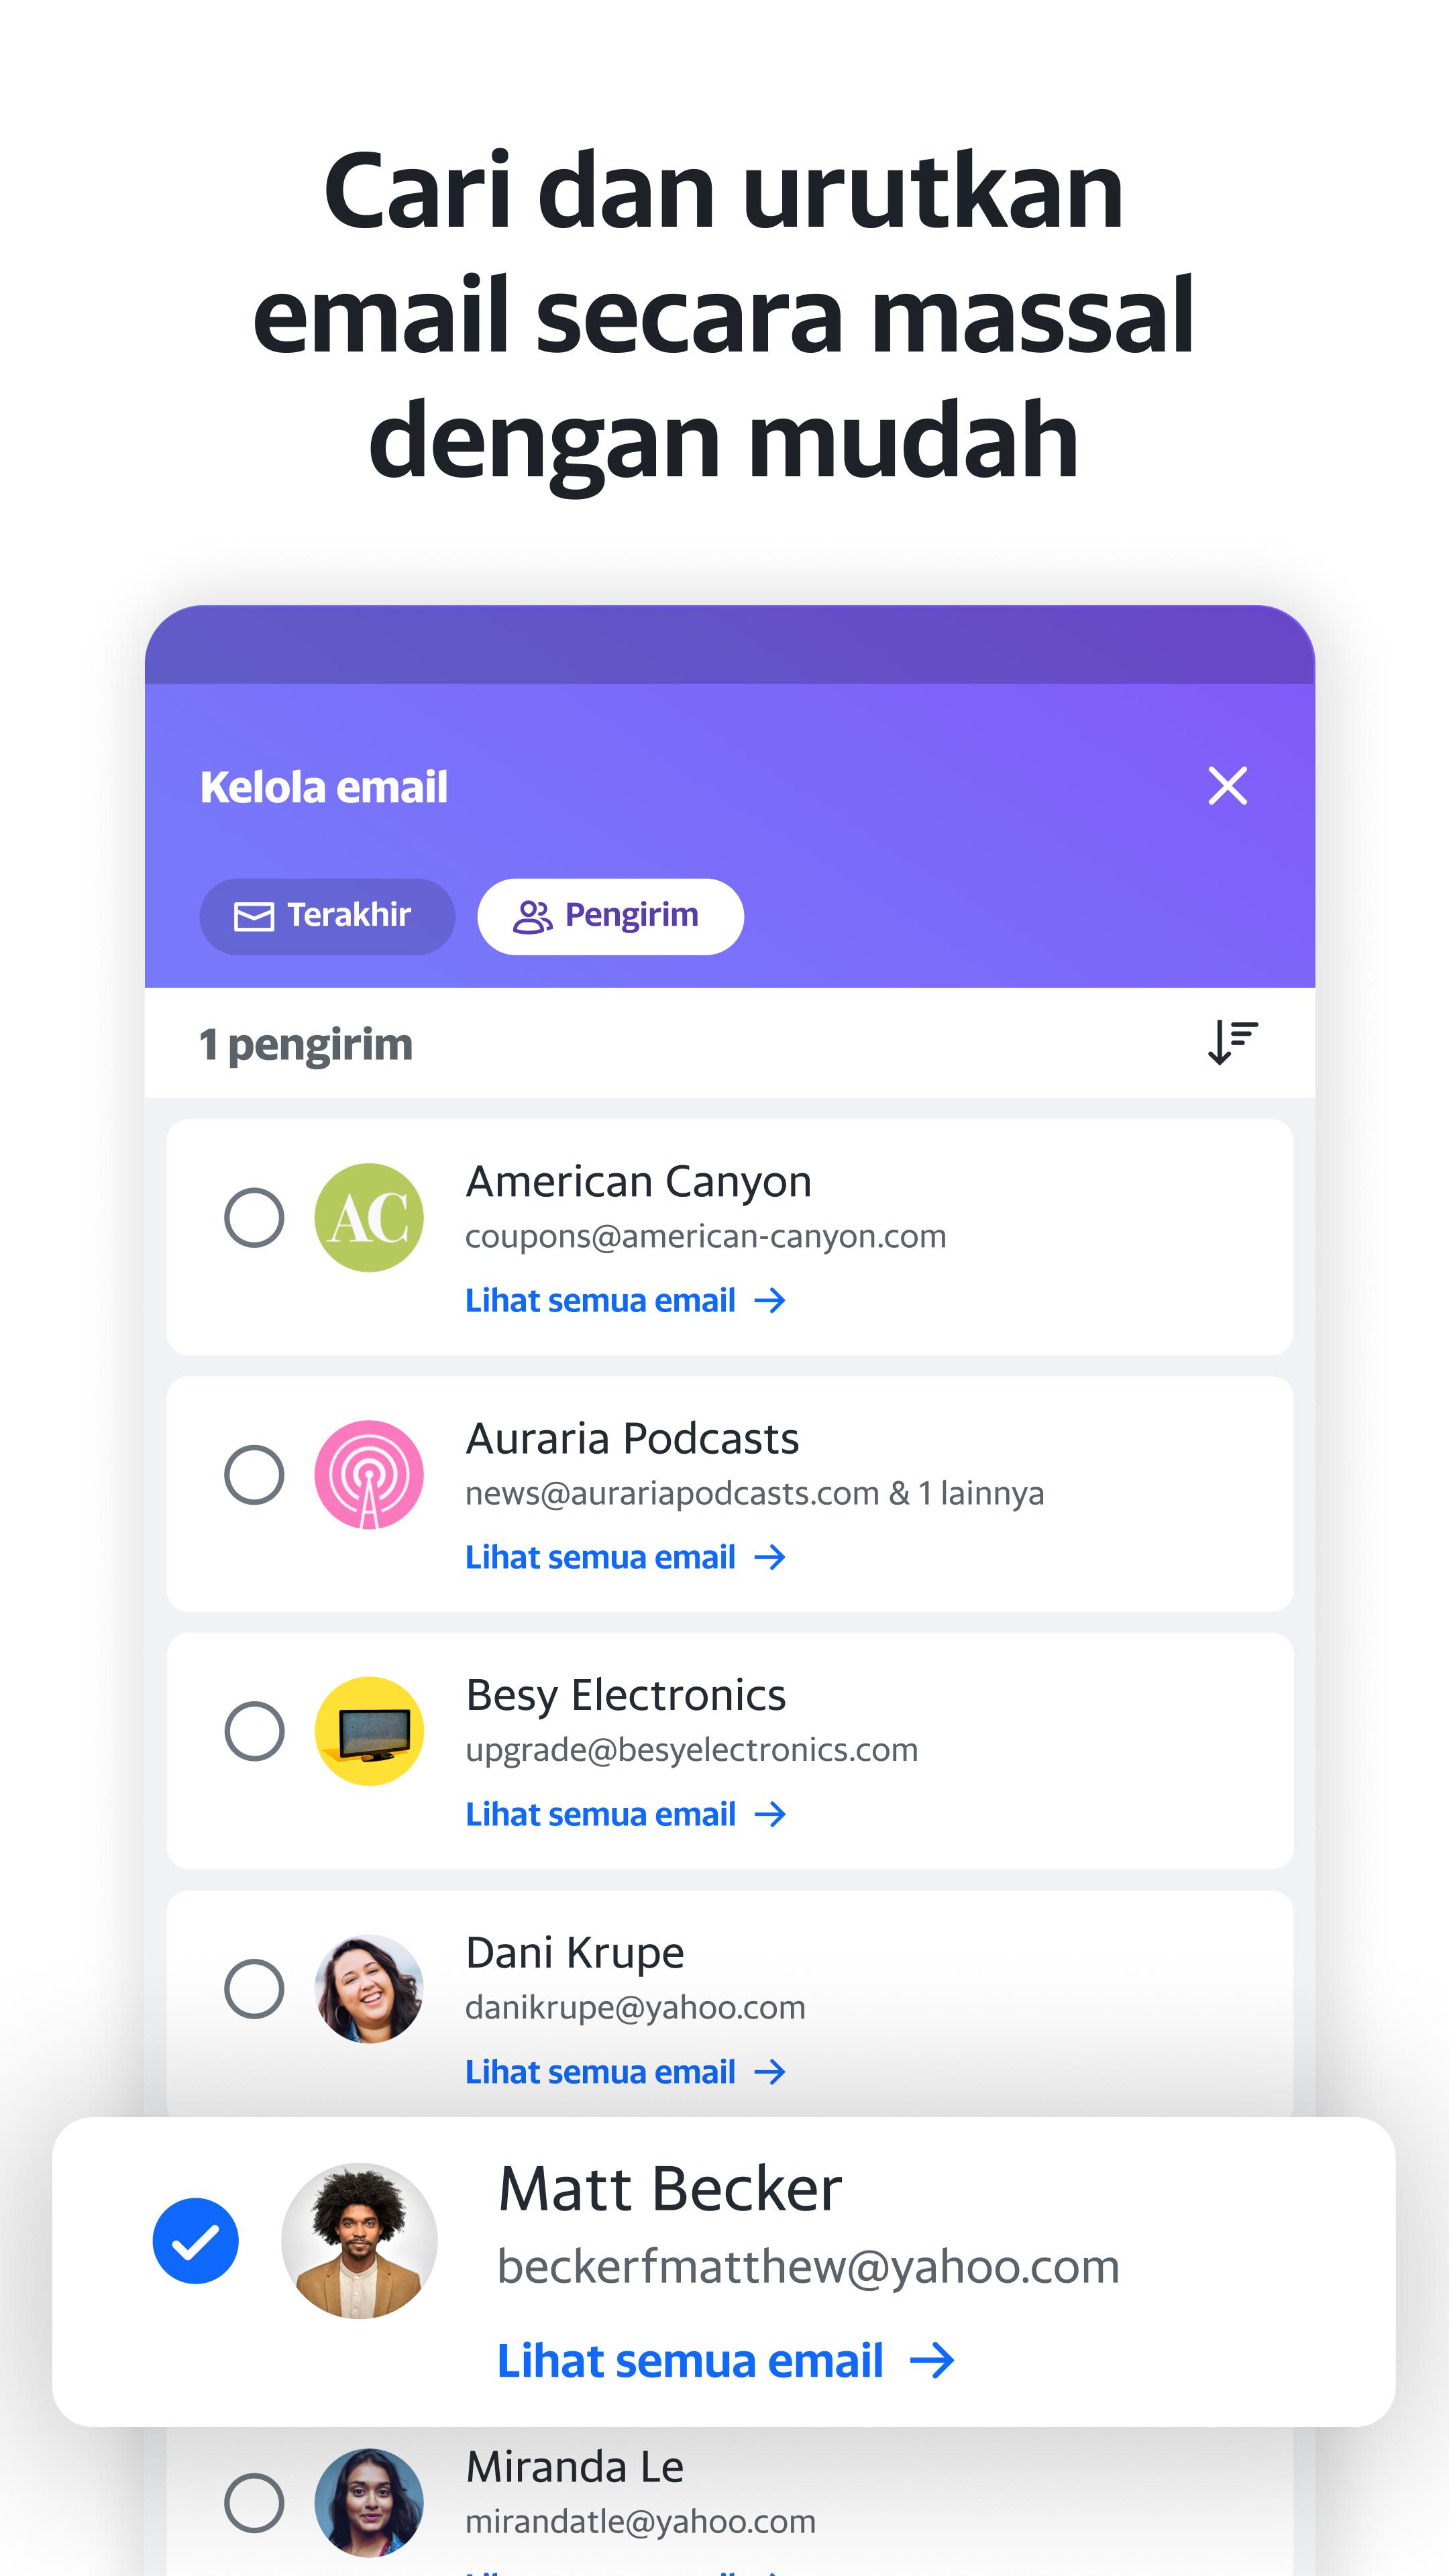Open Lihat semua email for Matt Becker
The width and height of the screenshot is (1449, 2576).
pos(726,2361)
